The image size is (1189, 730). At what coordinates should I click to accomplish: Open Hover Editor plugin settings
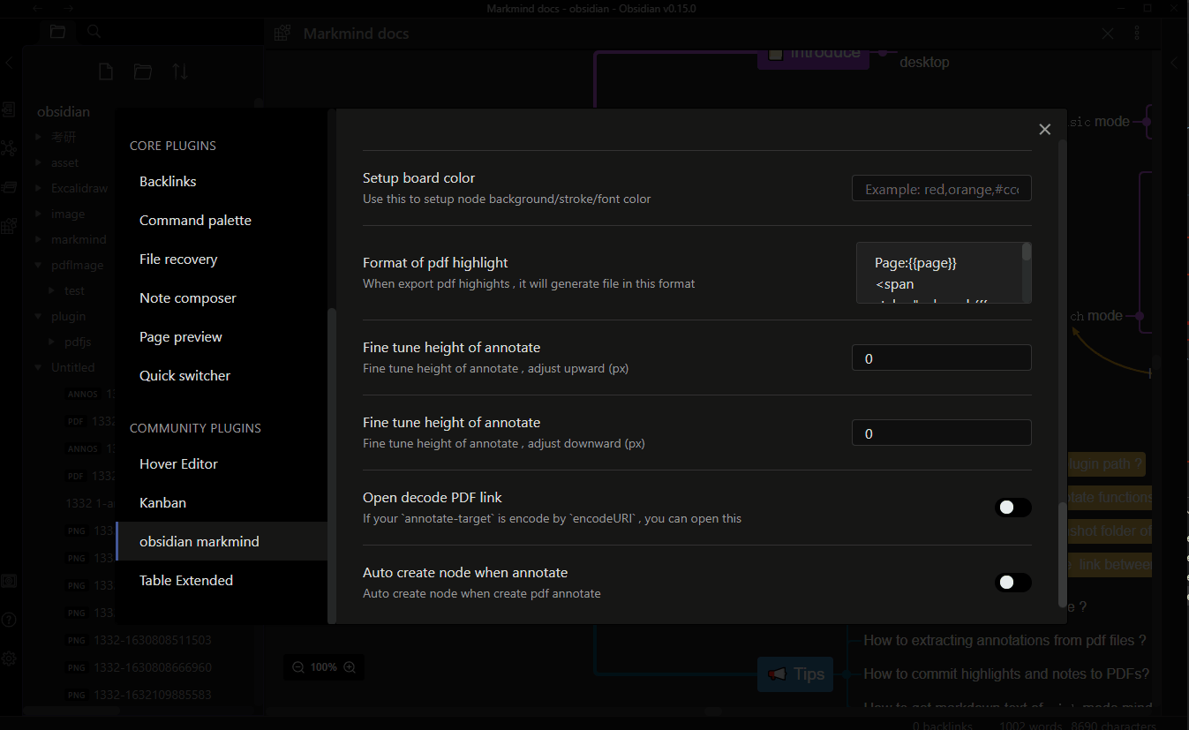pos(221,464)
